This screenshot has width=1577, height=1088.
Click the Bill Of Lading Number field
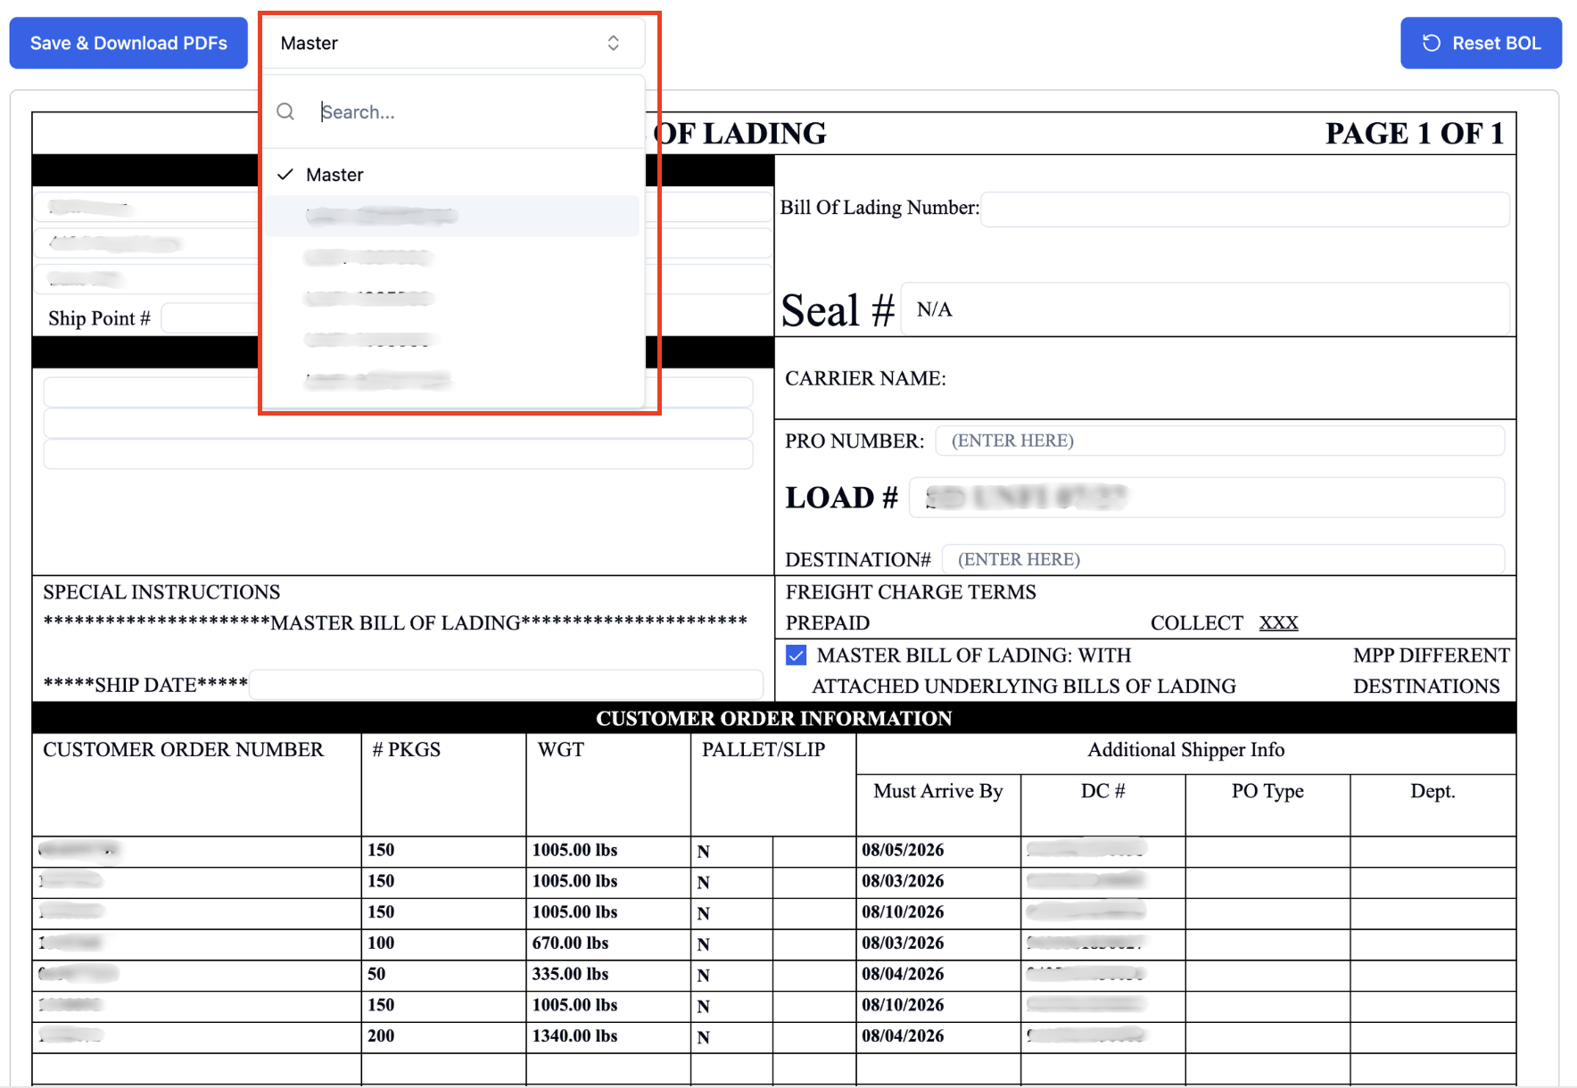(x=1244, y=209)
